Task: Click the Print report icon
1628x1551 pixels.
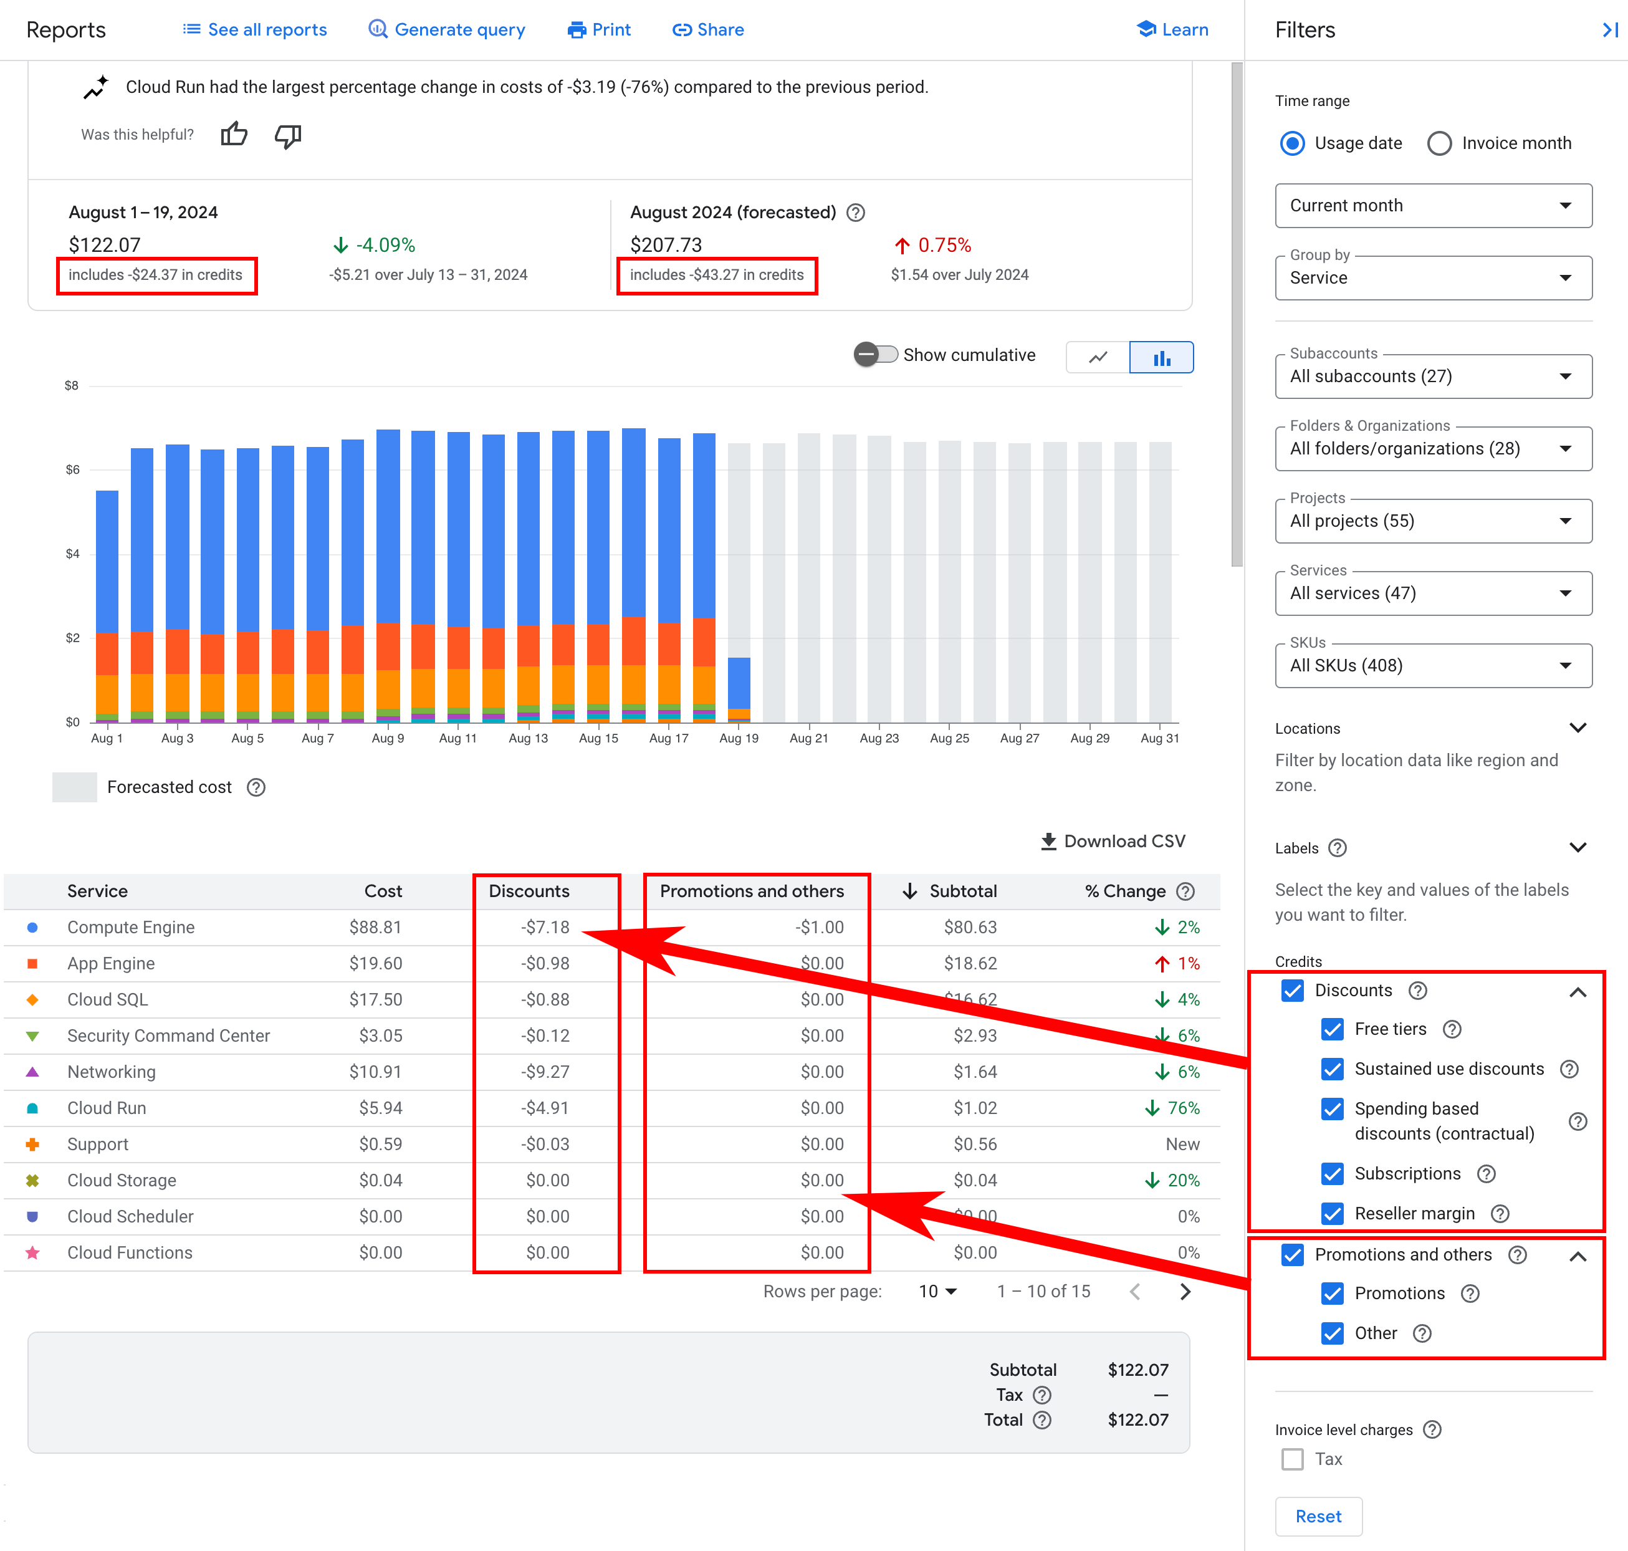Action: 576,29
